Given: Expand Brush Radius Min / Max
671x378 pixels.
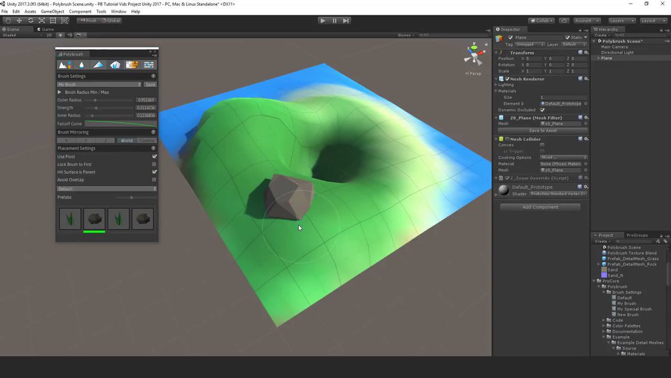Looking at the screenshot, I should (60, 92).
